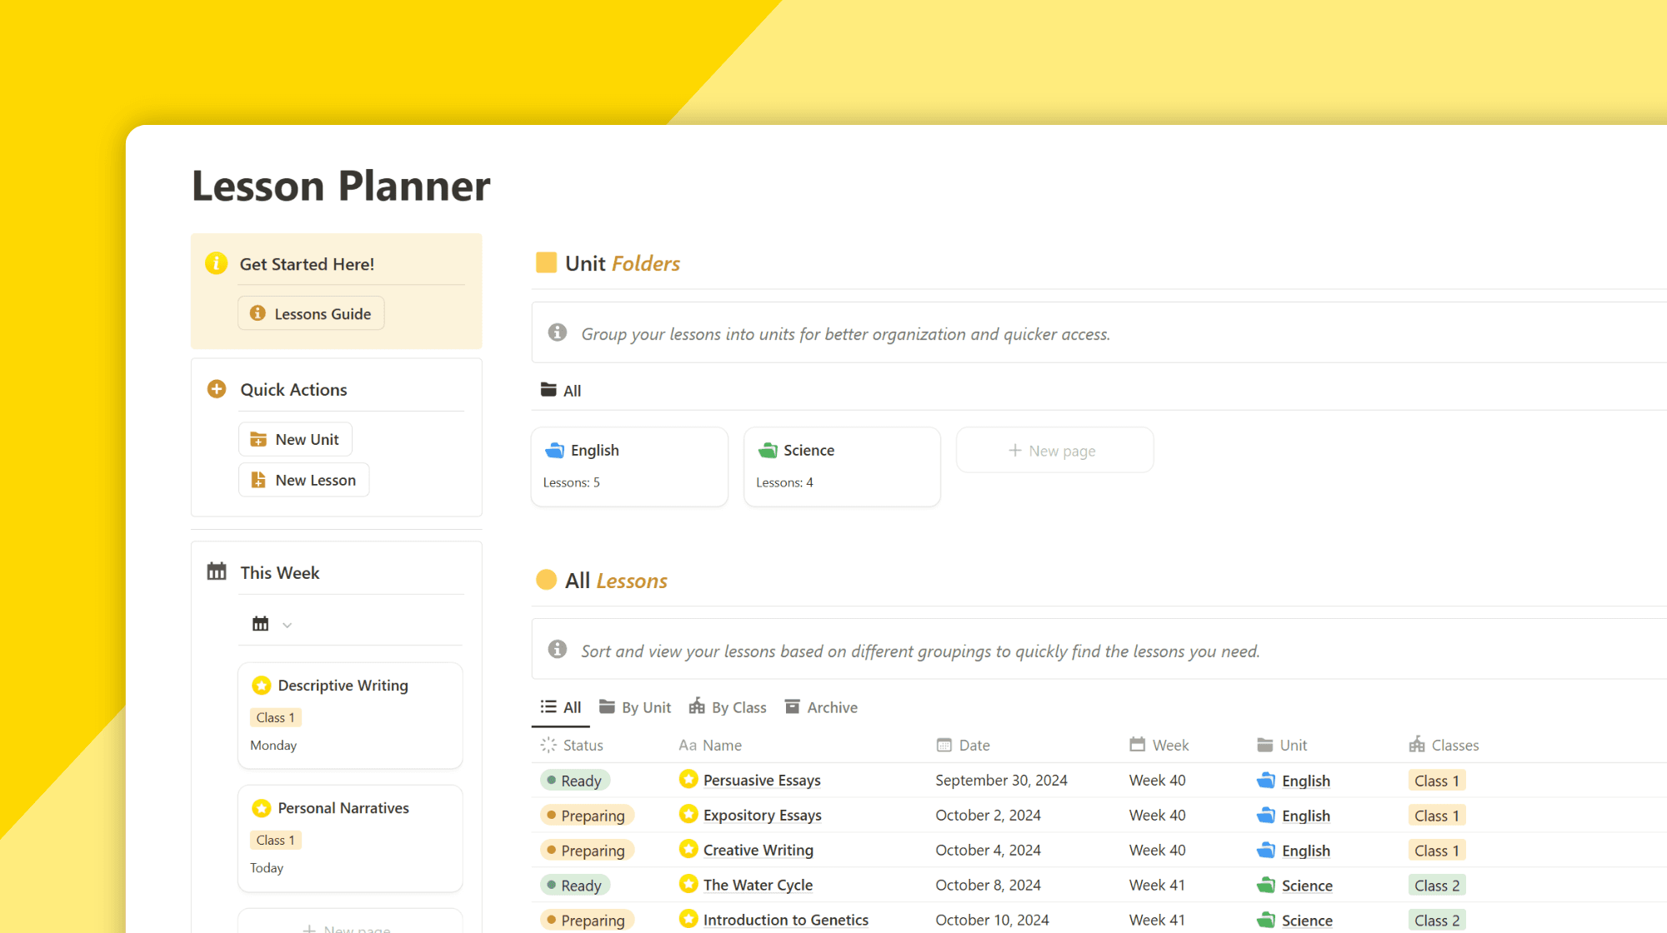The image size is (1667, 933).
Task: Click the Today label on Personal Narratives card
Action: pyautogui.click(x=267, y=867)
